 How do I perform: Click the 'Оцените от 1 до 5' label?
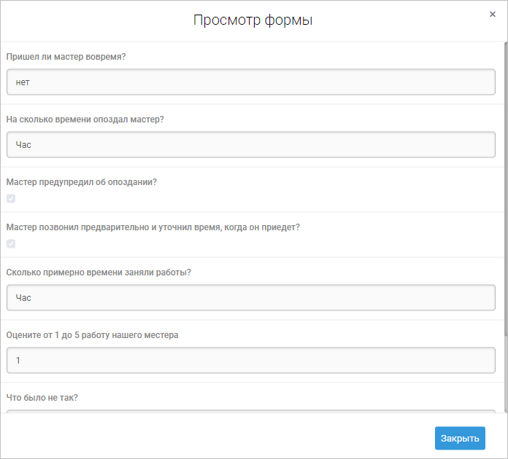[92, 335]
